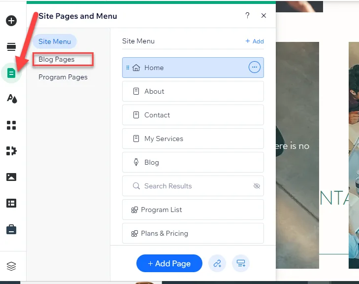Click the Blog pen nib icon
The height and width of the screenshot is (284, 359).
tap(136, 162)
